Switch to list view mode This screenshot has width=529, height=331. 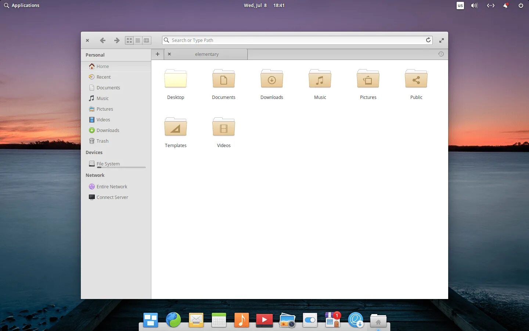coord(138,40)
